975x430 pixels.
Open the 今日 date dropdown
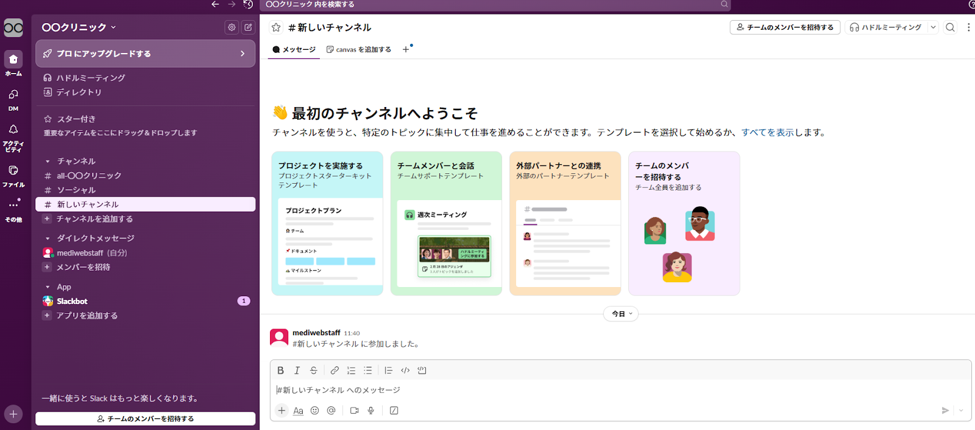tap(621, 314)
